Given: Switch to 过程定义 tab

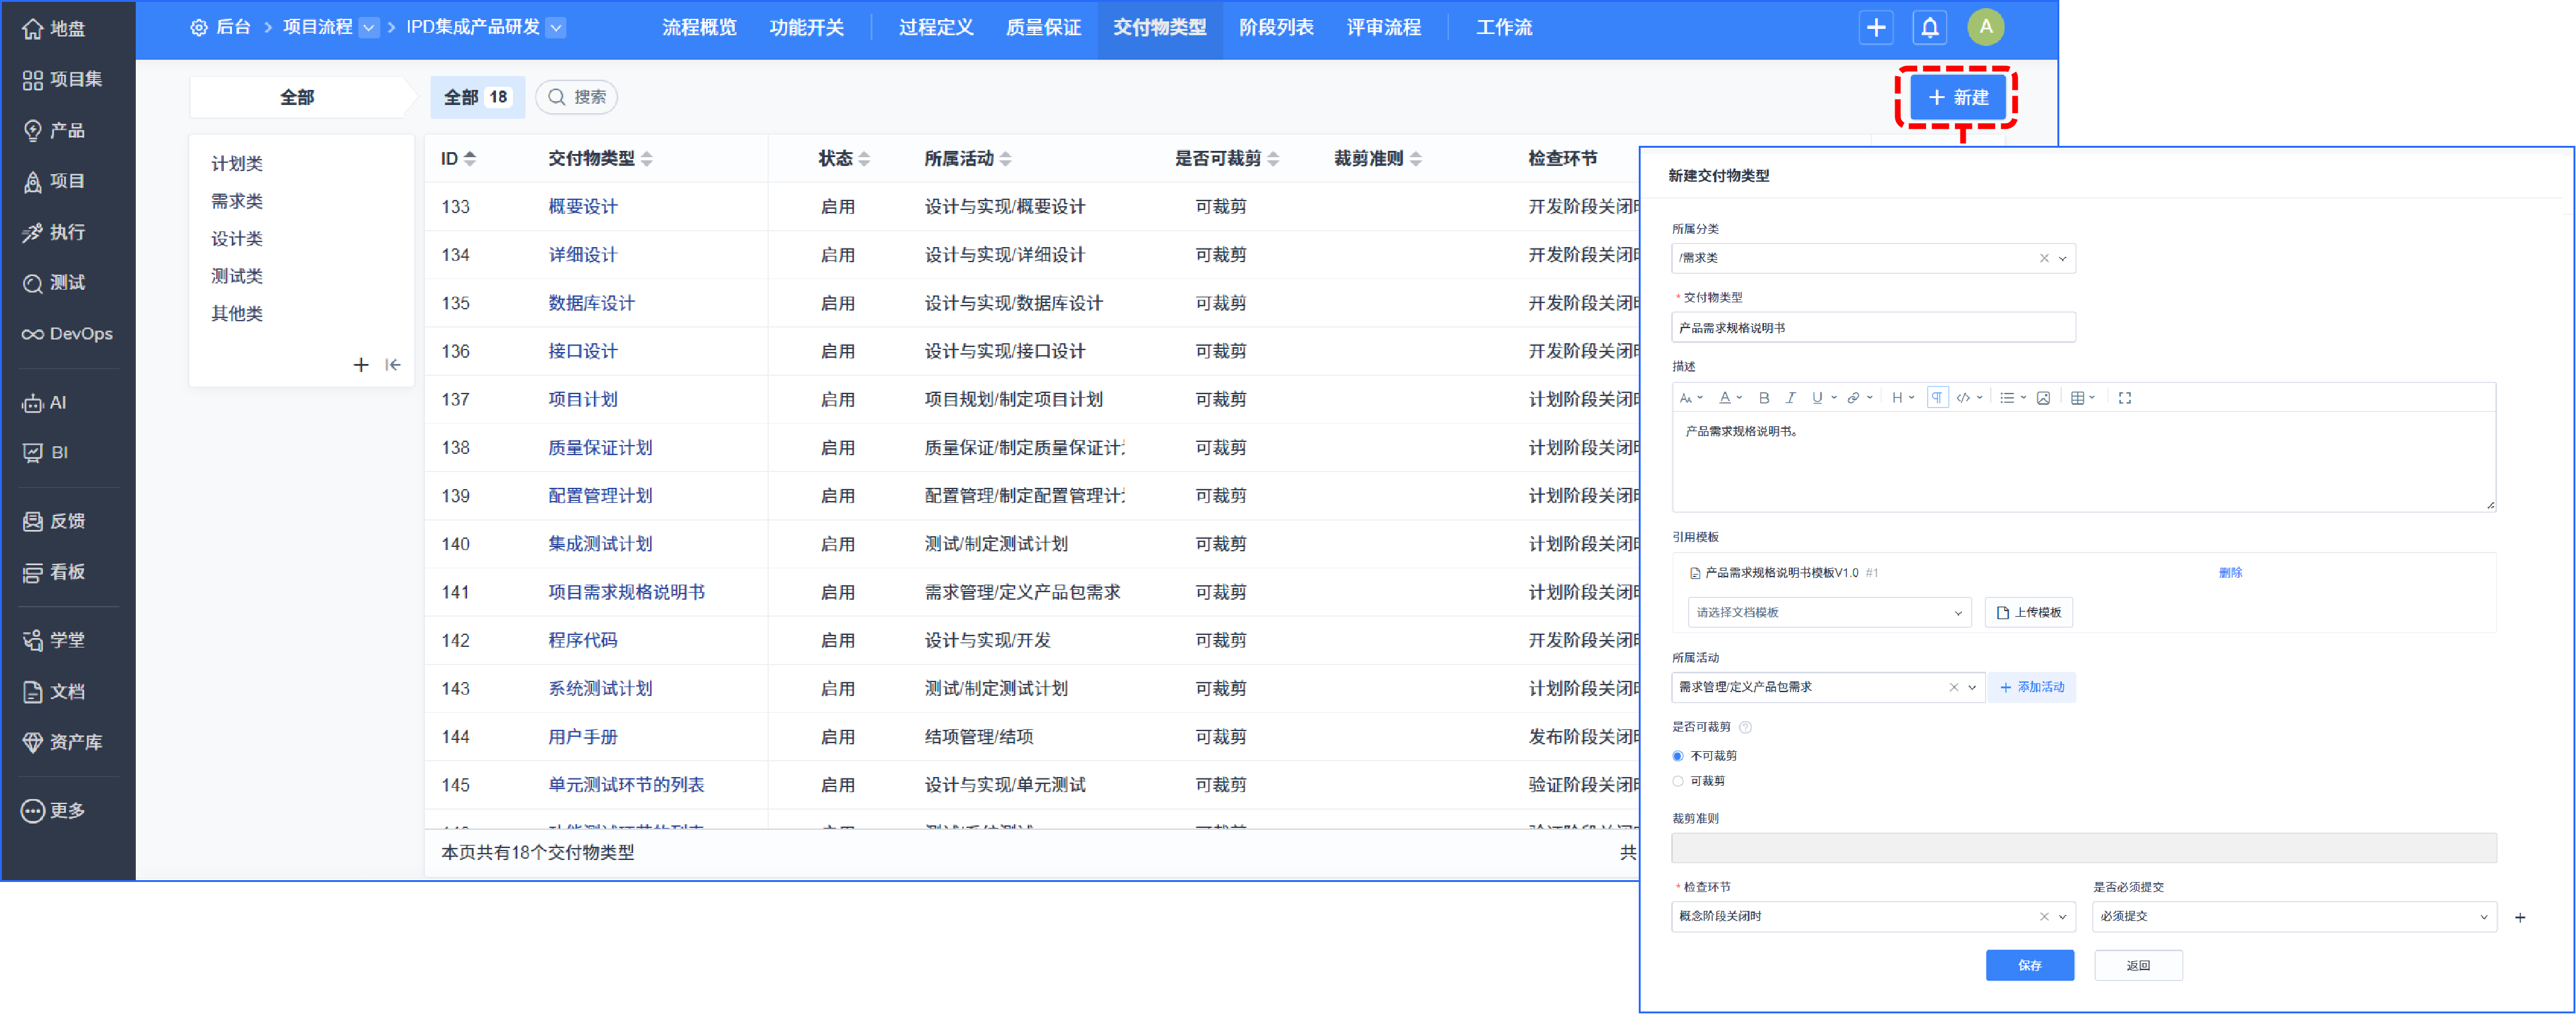Looking at the screenshot, I should coord(936,28).
